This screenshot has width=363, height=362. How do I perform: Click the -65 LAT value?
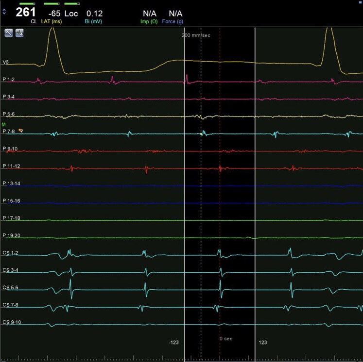tap(54, 14)
